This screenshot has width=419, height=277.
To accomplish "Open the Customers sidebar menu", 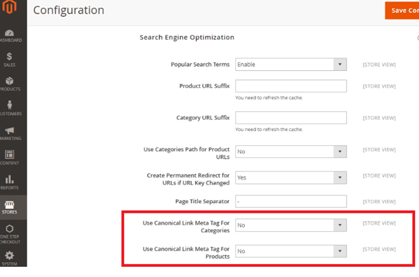I will pyautogui.click(x=11, y=108).
